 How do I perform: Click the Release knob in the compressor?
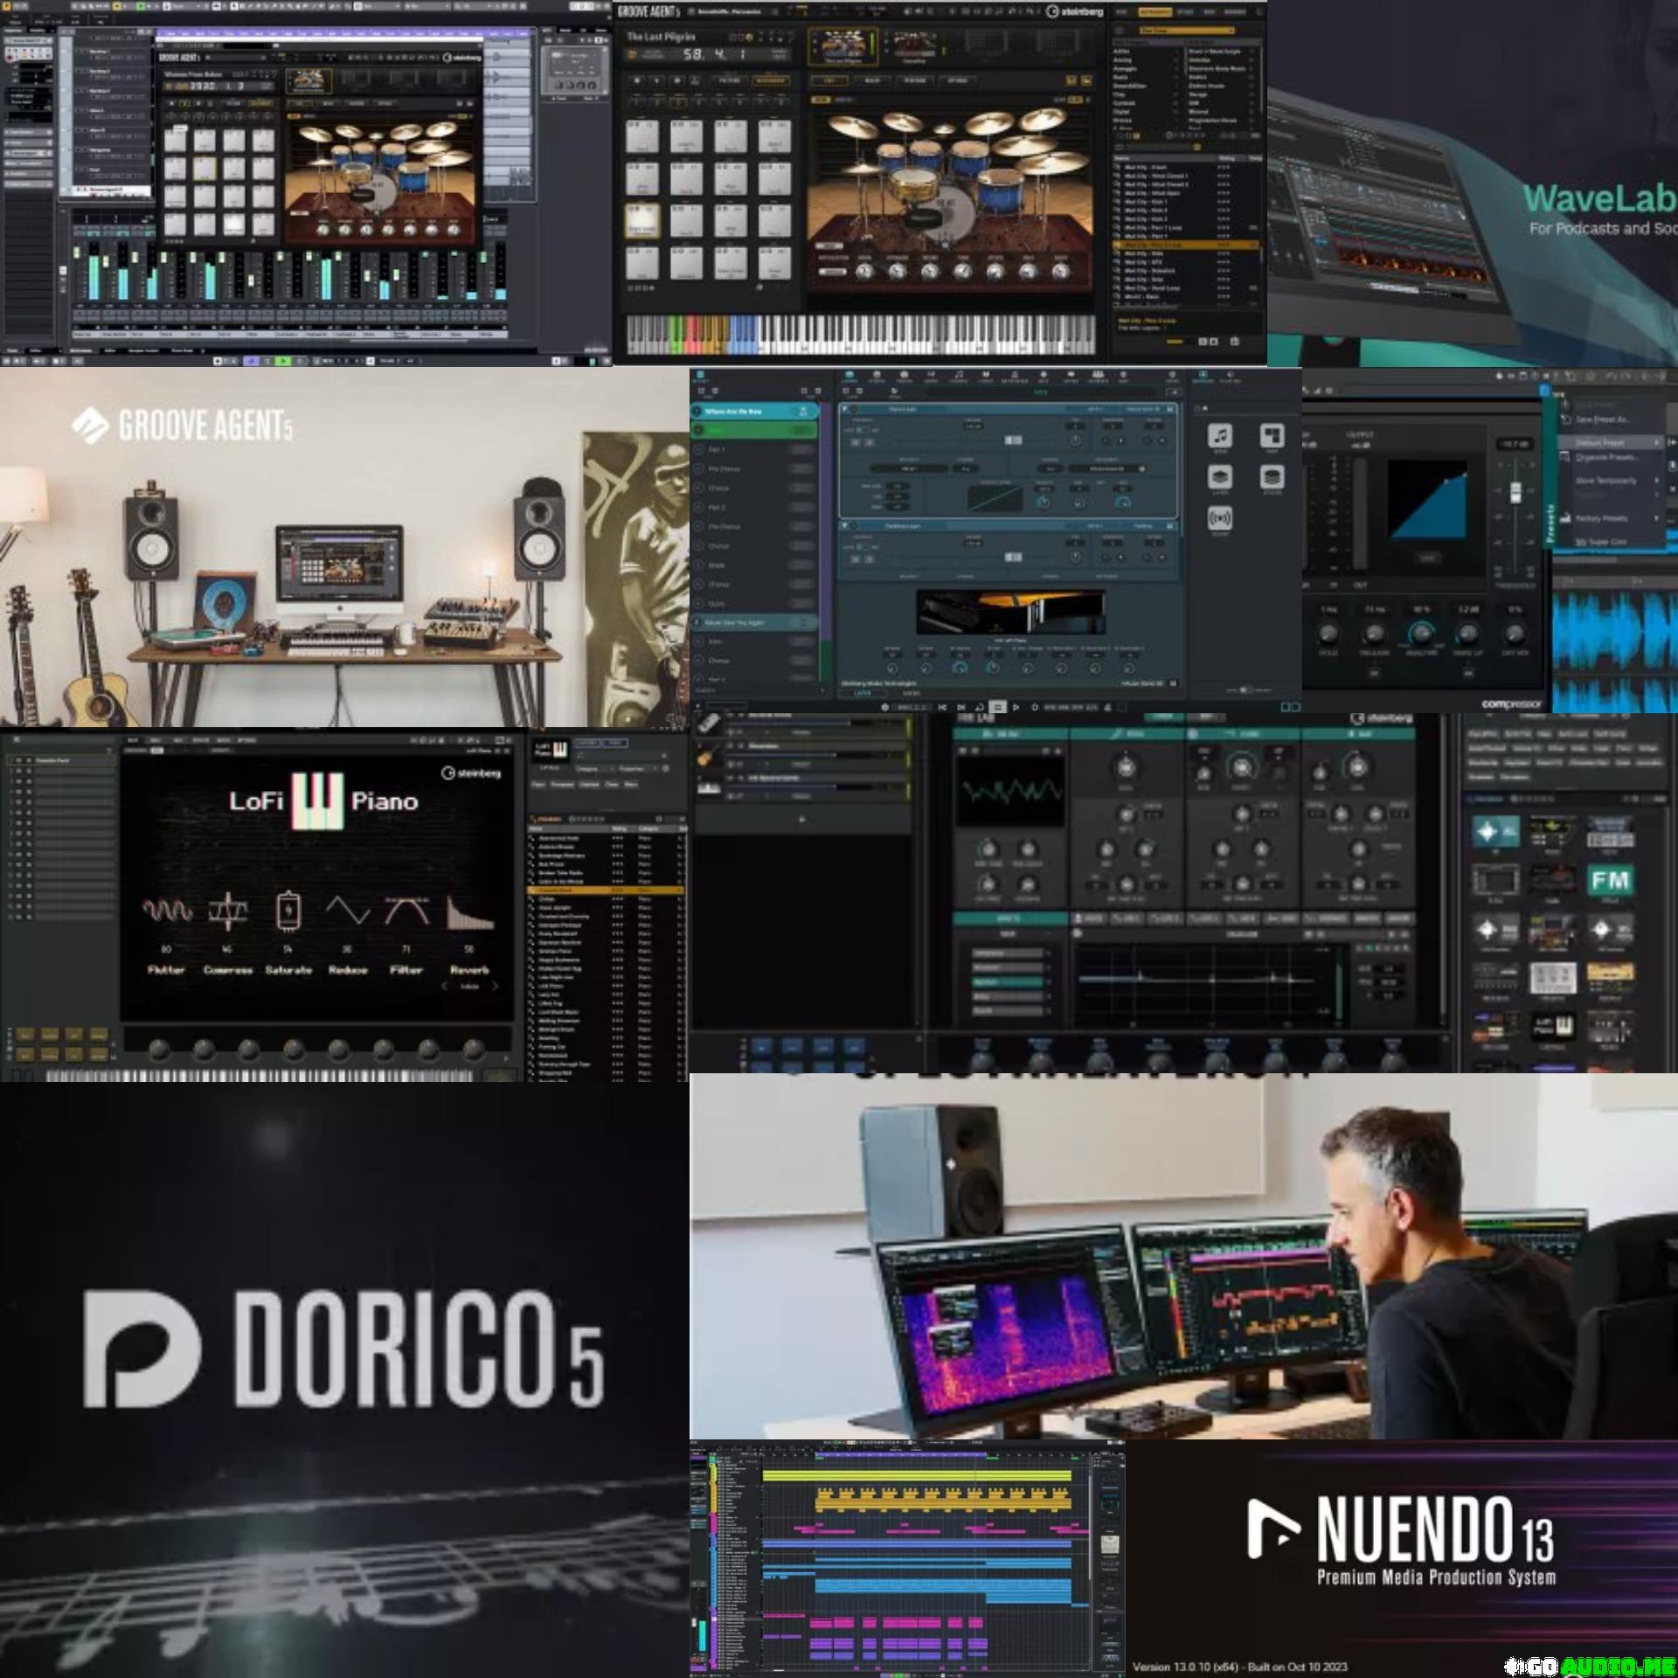1375,633
